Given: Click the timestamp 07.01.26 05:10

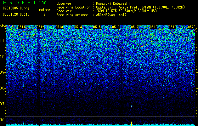Looking at the screenshot, I should 16,14.
